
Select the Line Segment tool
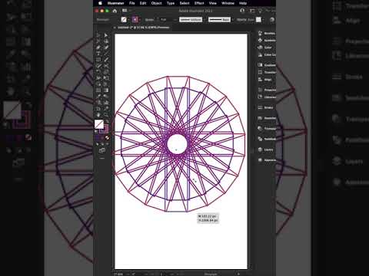(x=106, y=54)
